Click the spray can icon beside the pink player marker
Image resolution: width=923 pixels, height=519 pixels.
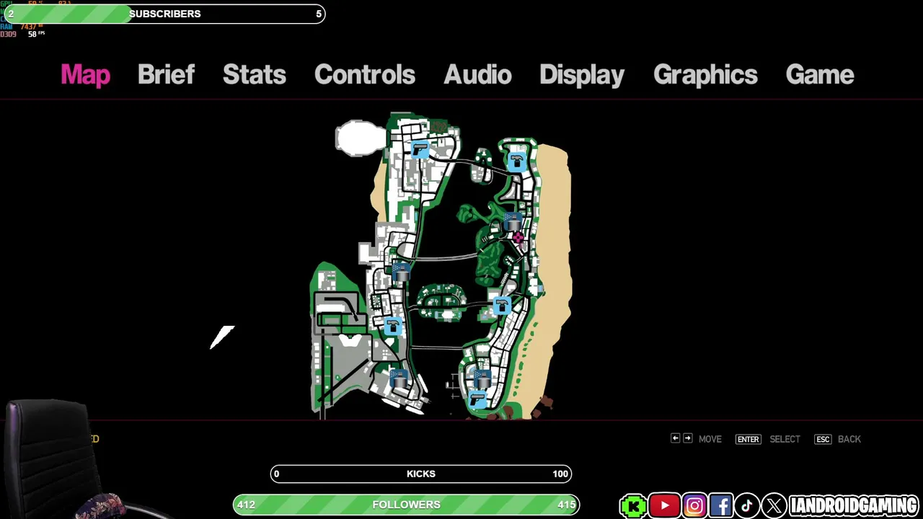(512, 221)
